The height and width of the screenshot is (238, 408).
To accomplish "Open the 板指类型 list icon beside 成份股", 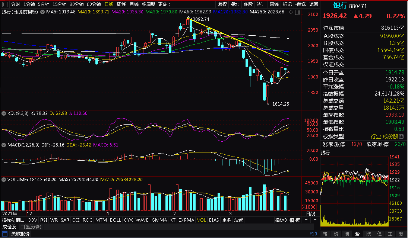I will [401, 136].
